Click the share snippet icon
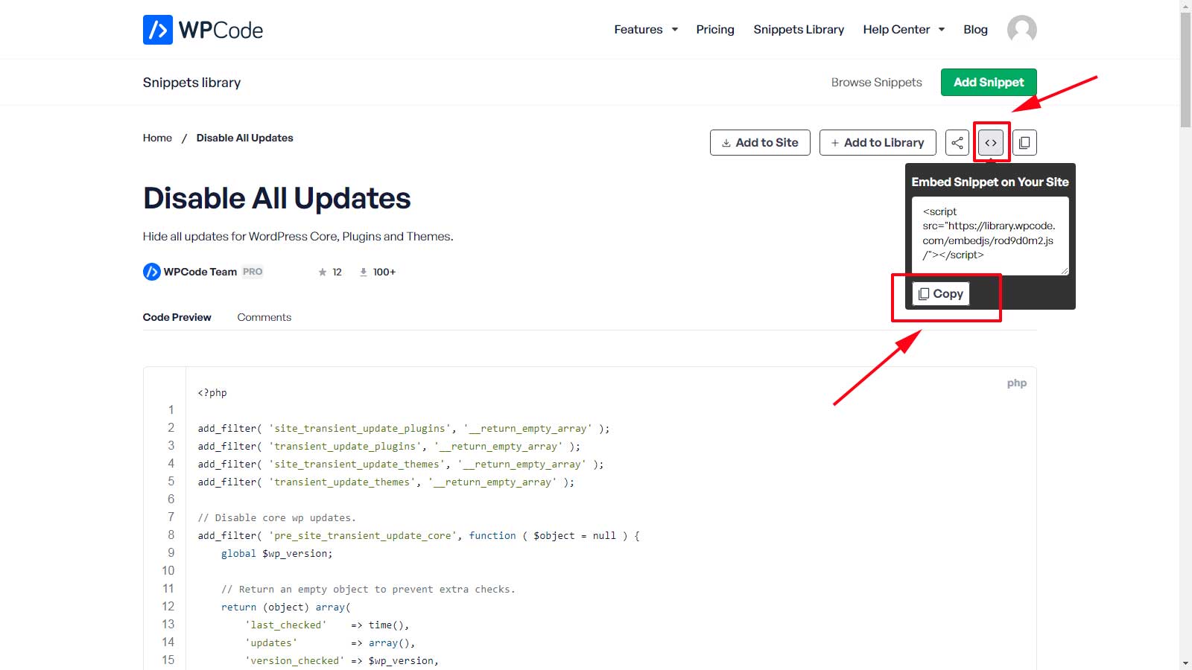Screen dimensions: 1192x670 pyautogui.click(x=957, y=142)
